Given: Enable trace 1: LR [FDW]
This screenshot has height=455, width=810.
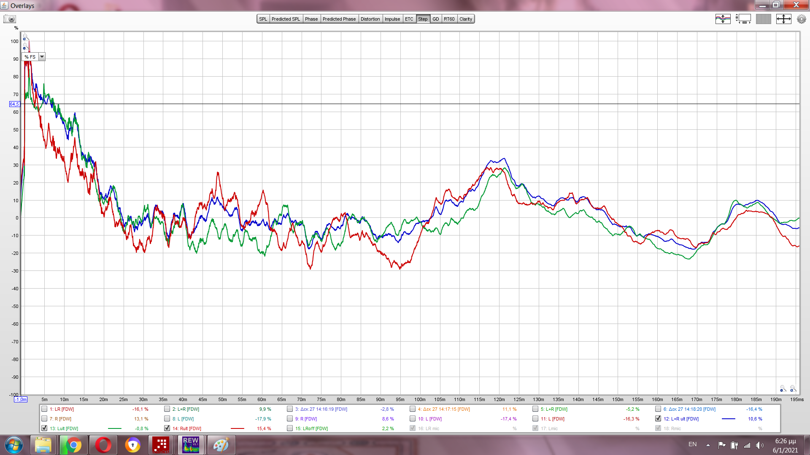Looking at the screenshot, I should pyautogui.click(x=44, y=409).
